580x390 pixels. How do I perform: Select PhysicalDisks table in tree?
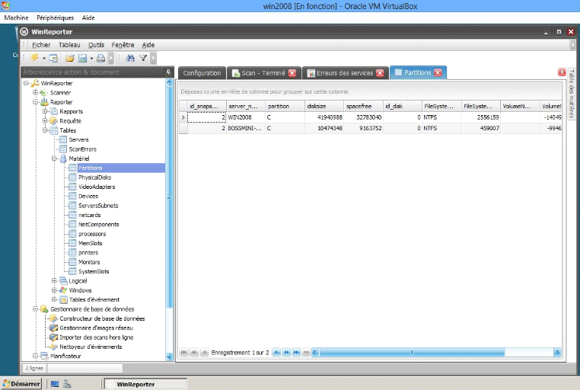pyautogui.click(x=94, y=177)
